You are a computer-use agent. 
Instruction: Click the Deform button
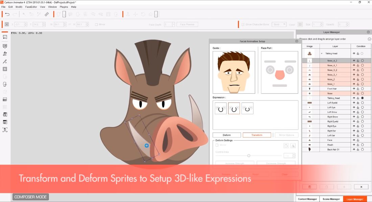pos(227,135)
